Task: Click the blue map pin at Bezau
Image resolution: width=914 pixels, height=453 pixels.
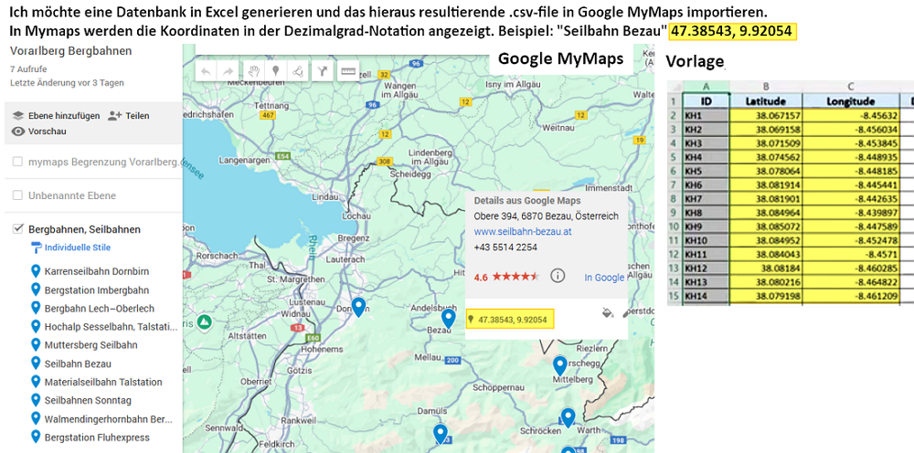Action: pyautogui.click(x=448, y=319)
